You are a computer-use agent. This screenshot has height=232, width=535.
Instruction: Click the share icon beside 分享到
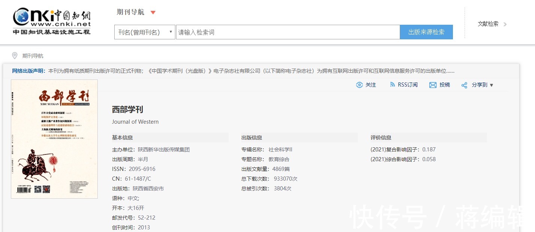tap(464, 85)
